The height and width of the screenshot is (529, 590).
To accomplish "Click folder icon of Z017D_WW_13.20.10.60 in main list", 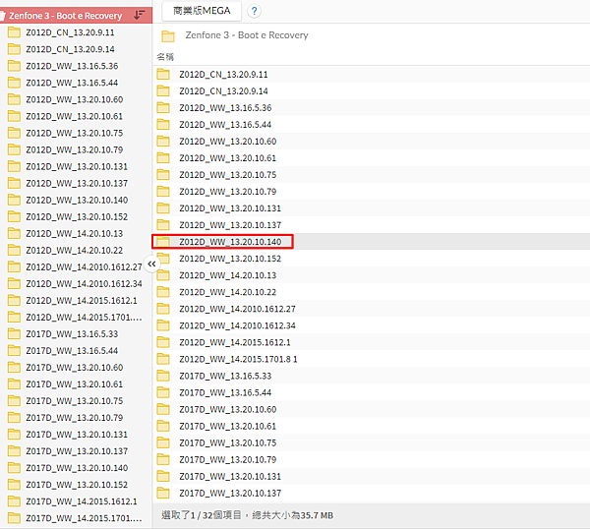I will point(163,409).
